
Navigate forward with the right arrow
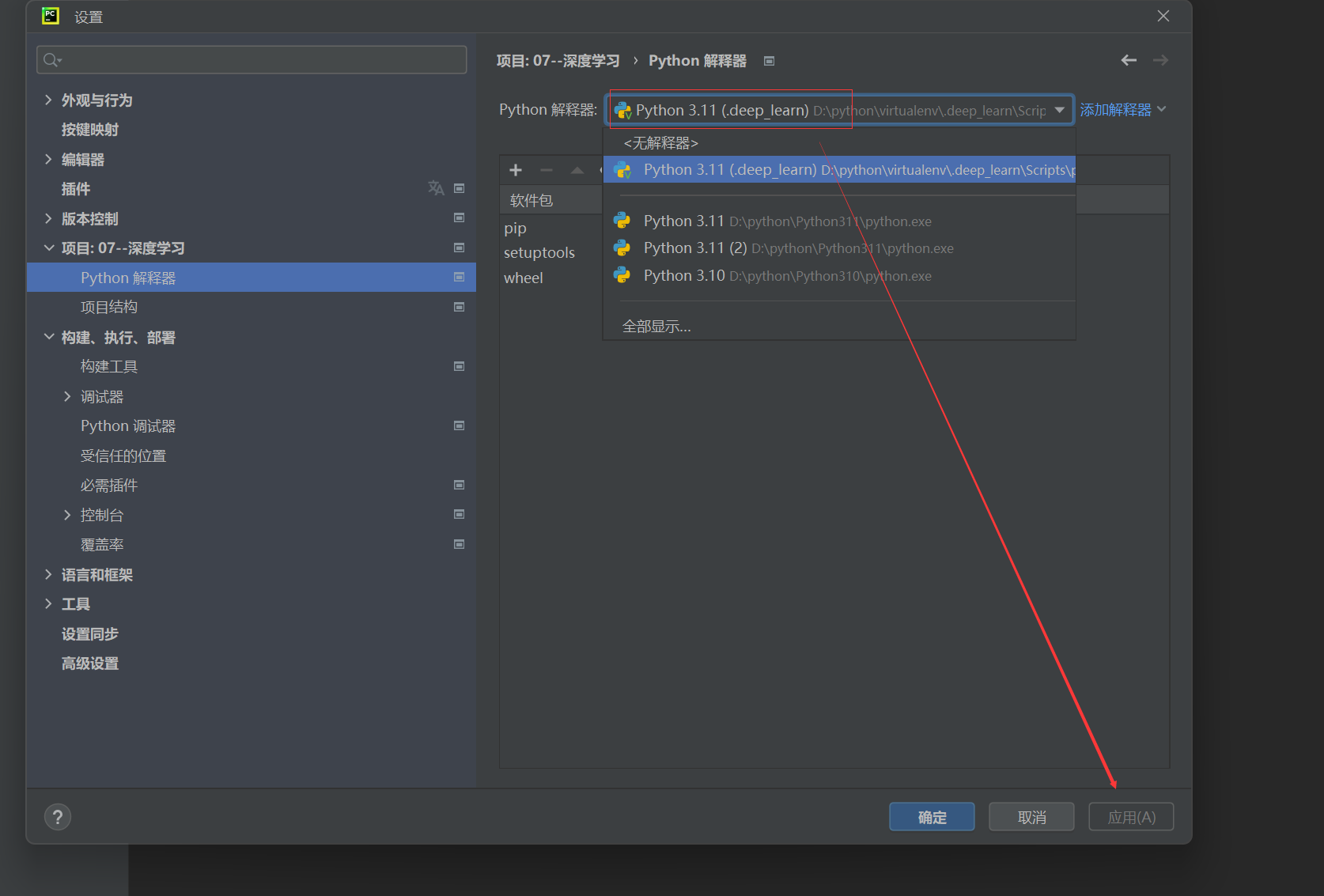1160,60
